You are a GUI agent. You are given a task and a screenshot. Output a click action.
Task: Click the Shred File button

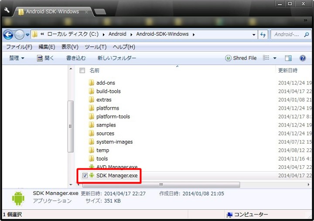point(241,58)
